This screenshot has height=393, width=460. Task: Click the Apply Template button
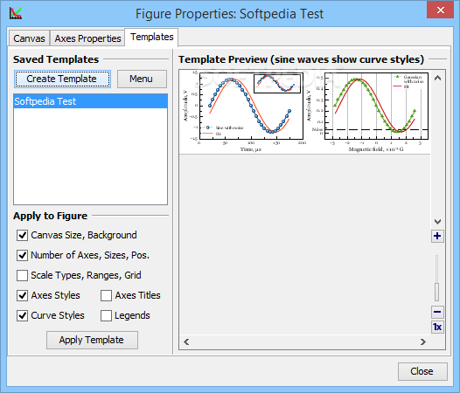tap(92, 340)
